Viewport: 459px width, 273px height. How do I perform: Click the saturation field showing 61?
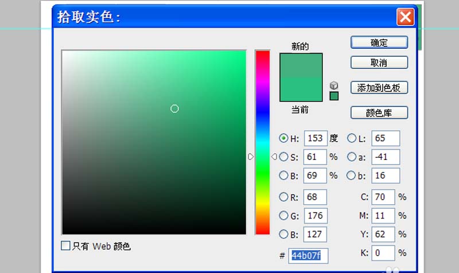click(315, 157)
